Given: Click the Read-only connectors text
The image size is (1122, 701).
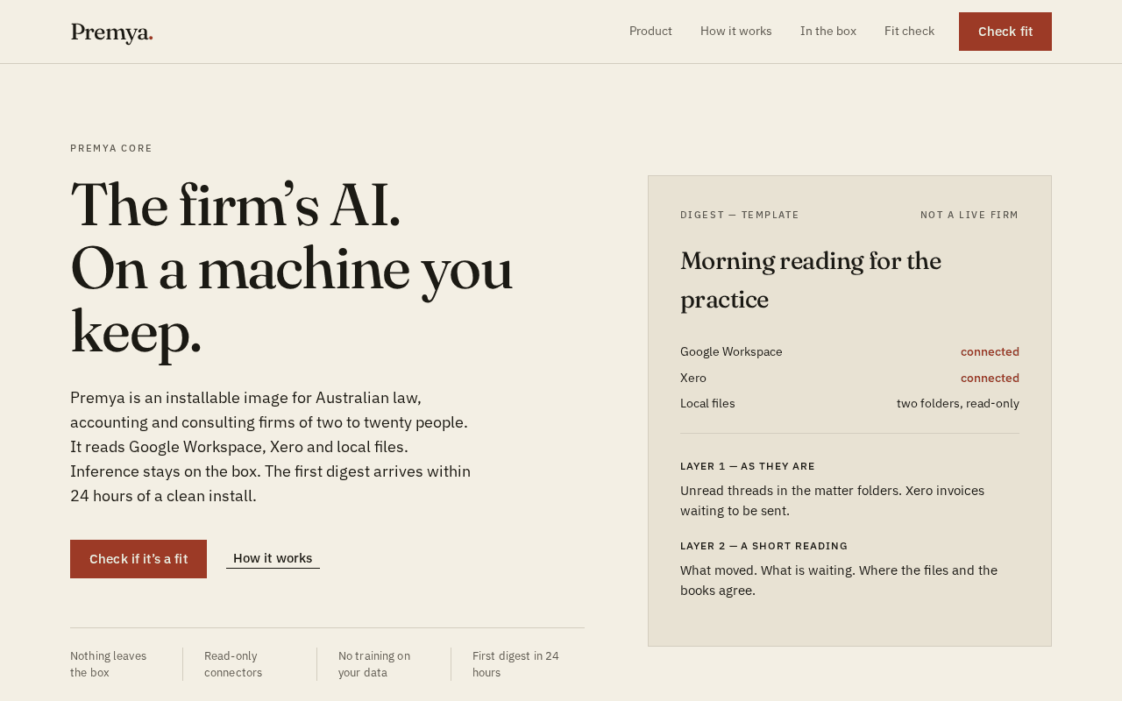Looking at the screenshot, I should coord(233,664).
